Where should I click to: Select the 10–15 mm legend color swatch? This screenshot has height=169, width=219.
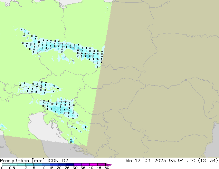46,165
